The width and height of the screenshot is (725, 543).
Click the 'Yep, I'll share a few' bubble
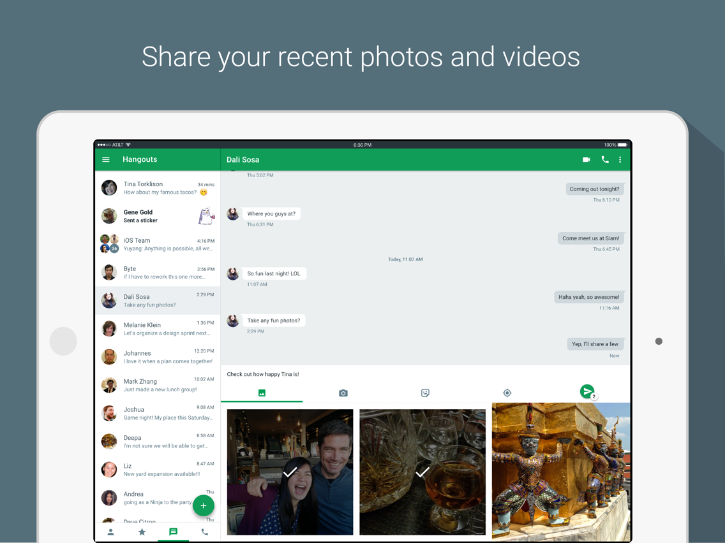595,344
